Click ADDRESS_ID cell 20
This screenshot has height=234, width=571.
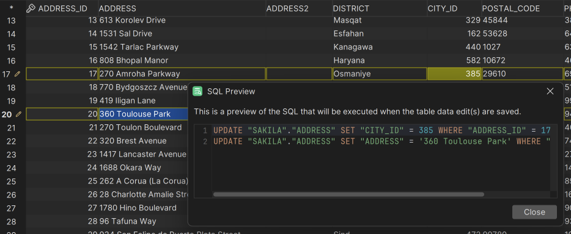tap(62, 115)
